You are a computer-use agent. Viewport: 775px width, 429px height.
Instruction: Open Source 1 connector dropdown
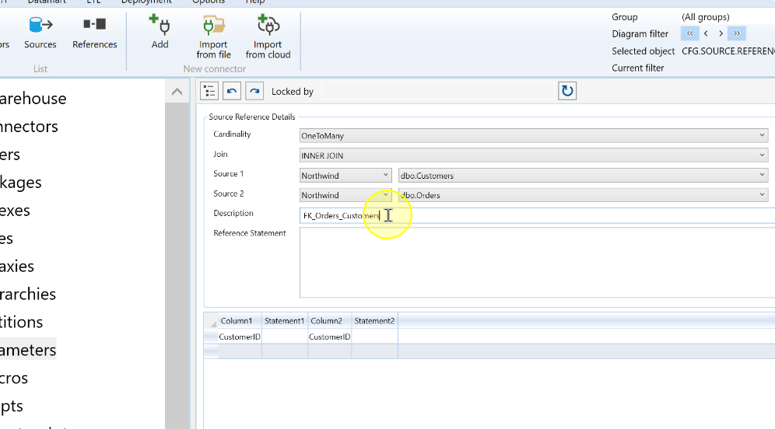[x=345, y=176]
